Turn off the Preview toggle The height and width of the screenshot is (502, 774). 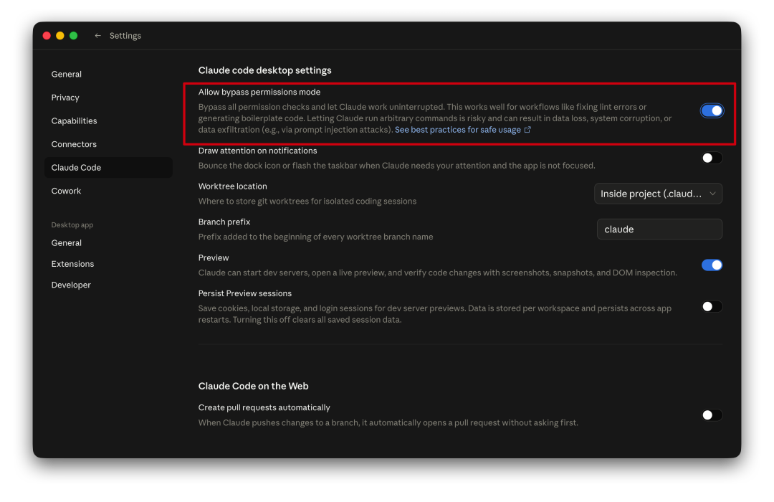click(x=712, y=265)
